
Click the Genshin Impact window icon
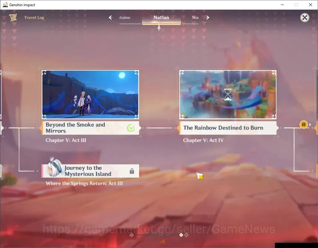tap(5, 5)
